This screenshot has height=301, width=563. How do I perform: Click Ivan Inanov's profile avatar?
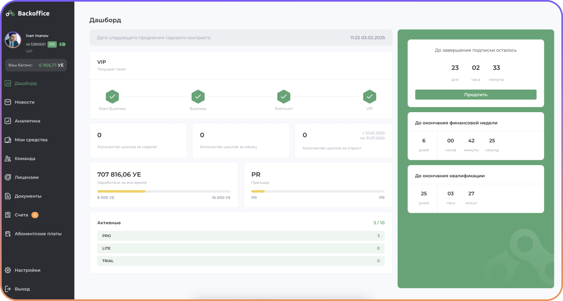coord(13,40)
